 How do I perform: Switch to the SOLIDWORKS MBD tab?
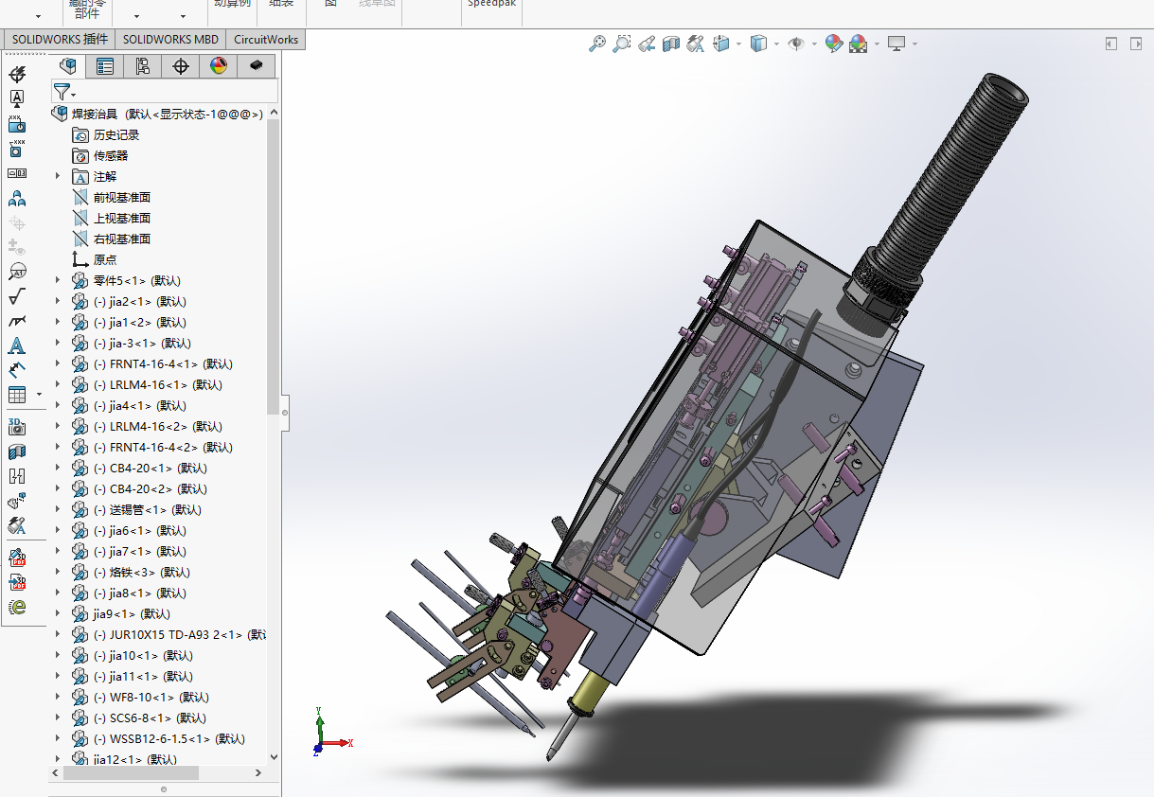click(170, 40)
